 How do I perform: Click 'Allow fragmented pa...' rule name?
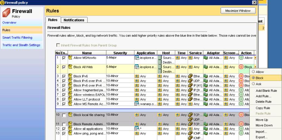point(90,90)
